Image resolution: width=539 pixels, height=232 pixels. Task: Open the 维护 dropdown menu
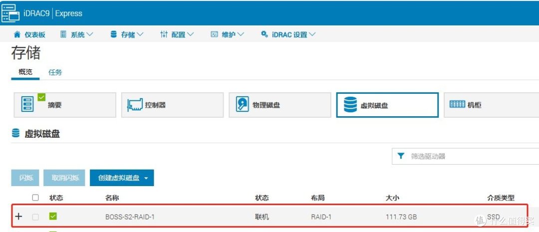228,34
